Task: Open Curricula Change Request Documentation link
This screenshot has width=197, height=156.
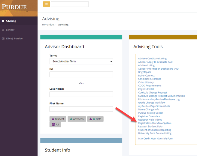Action: pyautogui.click(x=162, y=96)
